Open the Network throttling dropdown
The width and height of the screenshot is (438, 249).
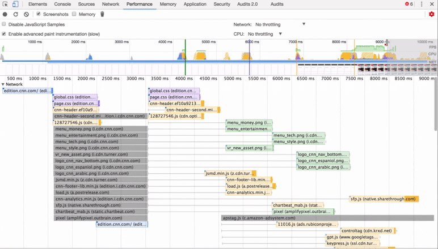tap(280, 24)
